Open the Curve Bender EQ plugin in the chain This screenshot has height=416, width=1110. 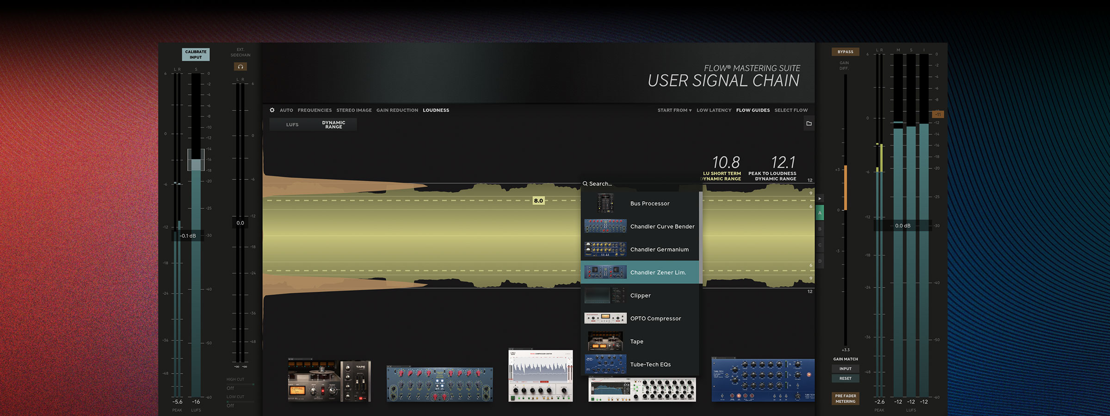tap(440, 385)
